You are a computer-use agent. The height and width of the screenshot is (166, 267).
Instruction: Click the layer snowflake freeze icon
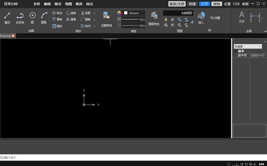[x=179, y=20]
